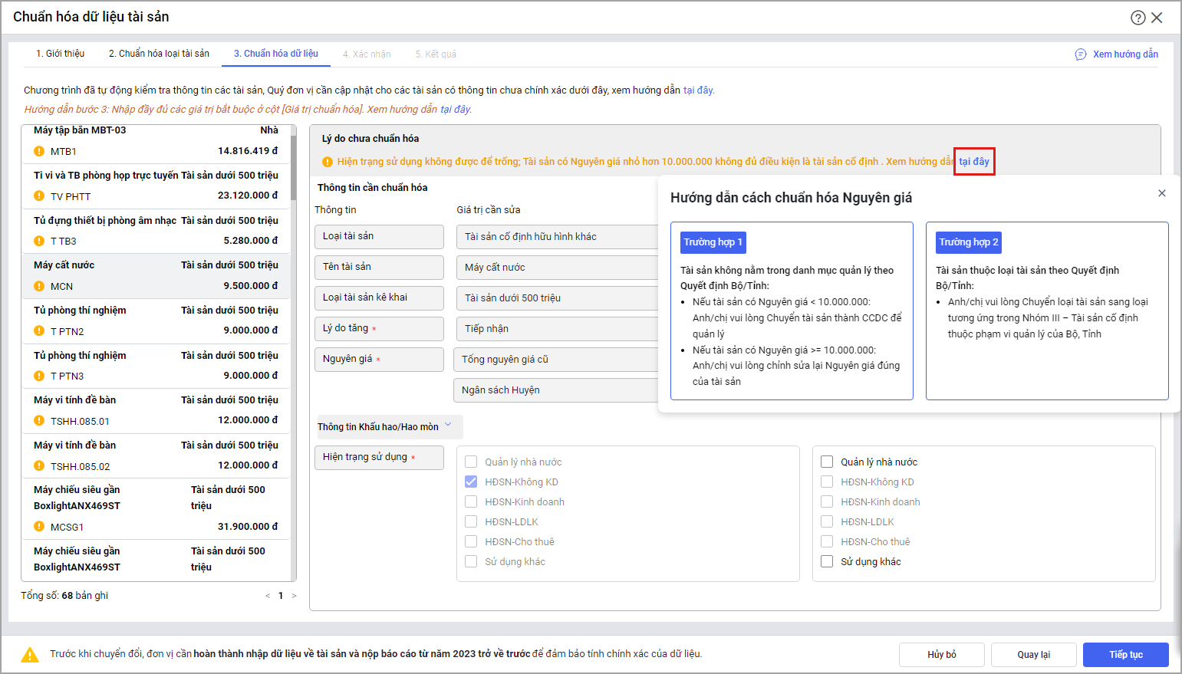
Task: Collapse the Thông tin Khấu hao/Hao mòn section
Action: (x=448, y=426)
